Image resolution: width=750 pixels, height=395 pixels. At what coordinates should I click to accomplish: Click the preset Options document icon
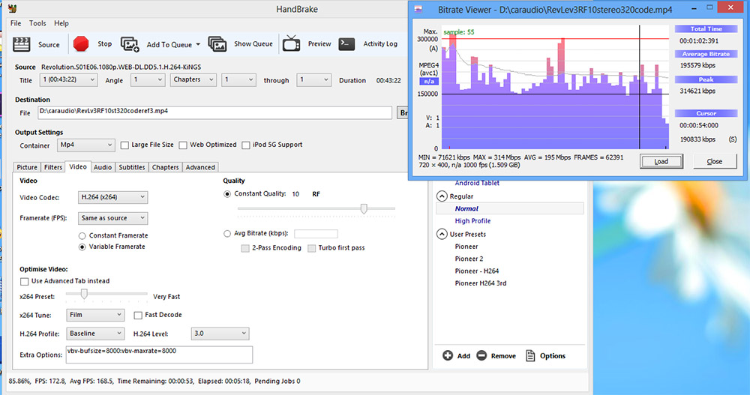tap(530, 355)
